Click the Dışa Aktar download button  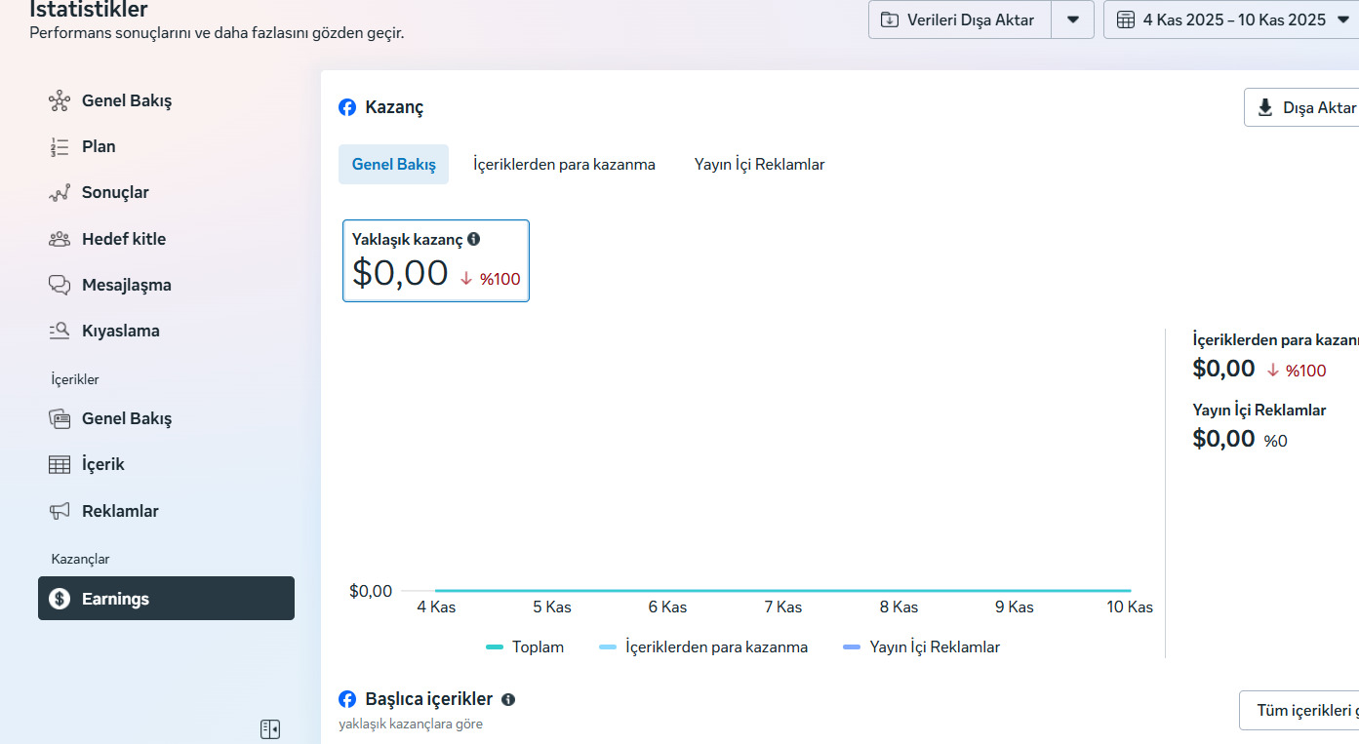1301,107
